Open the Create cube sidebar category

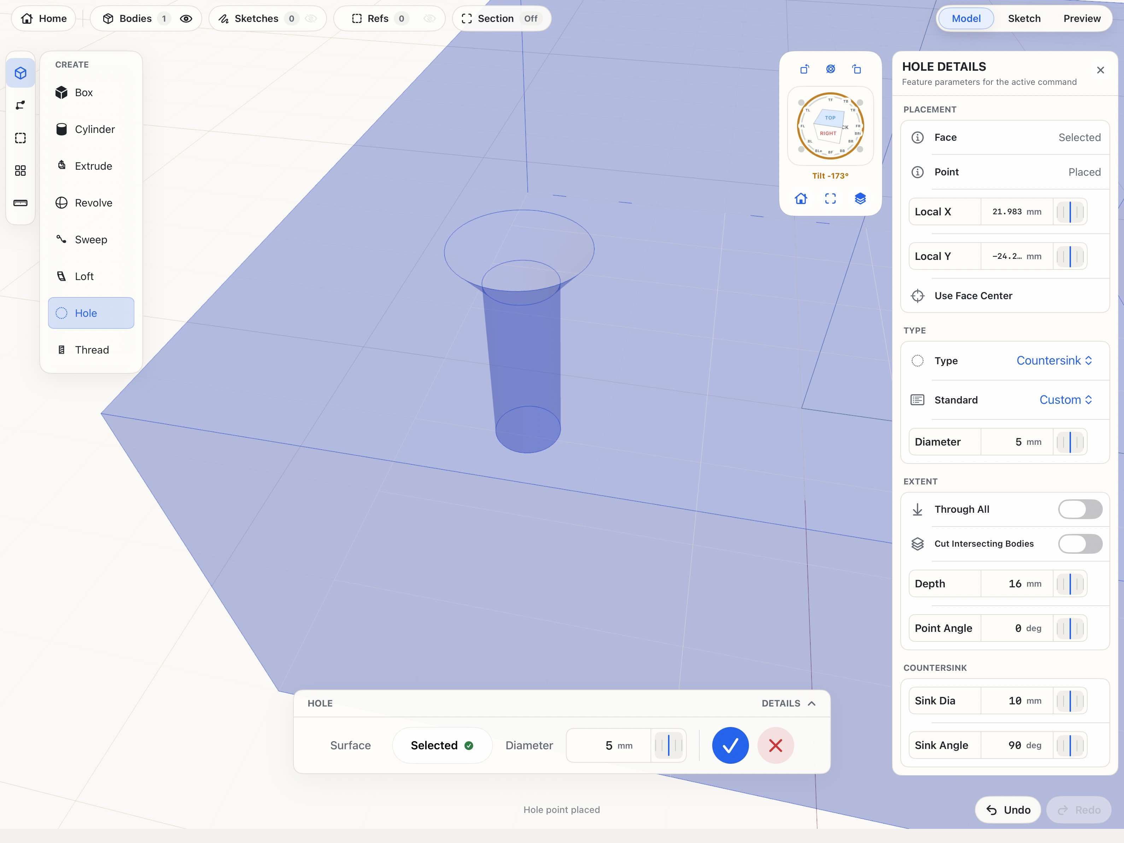pyautogui.click(x=21, y=73)
